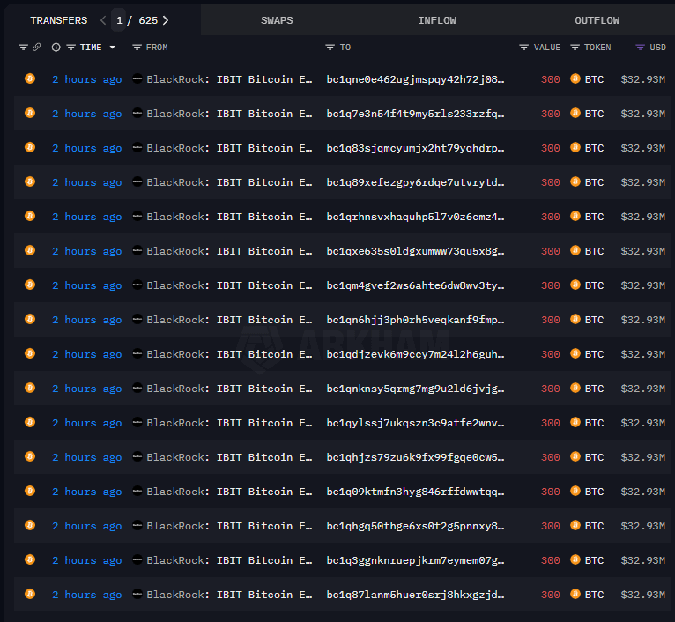The height and width of the screenshot is (622, 675).
Task: Open the TIME column filter
Action: point(71,48)
